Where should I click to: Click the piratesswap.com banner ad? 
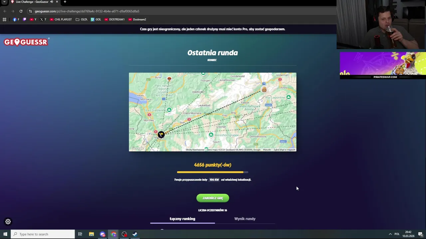click(x=383, y=65)
